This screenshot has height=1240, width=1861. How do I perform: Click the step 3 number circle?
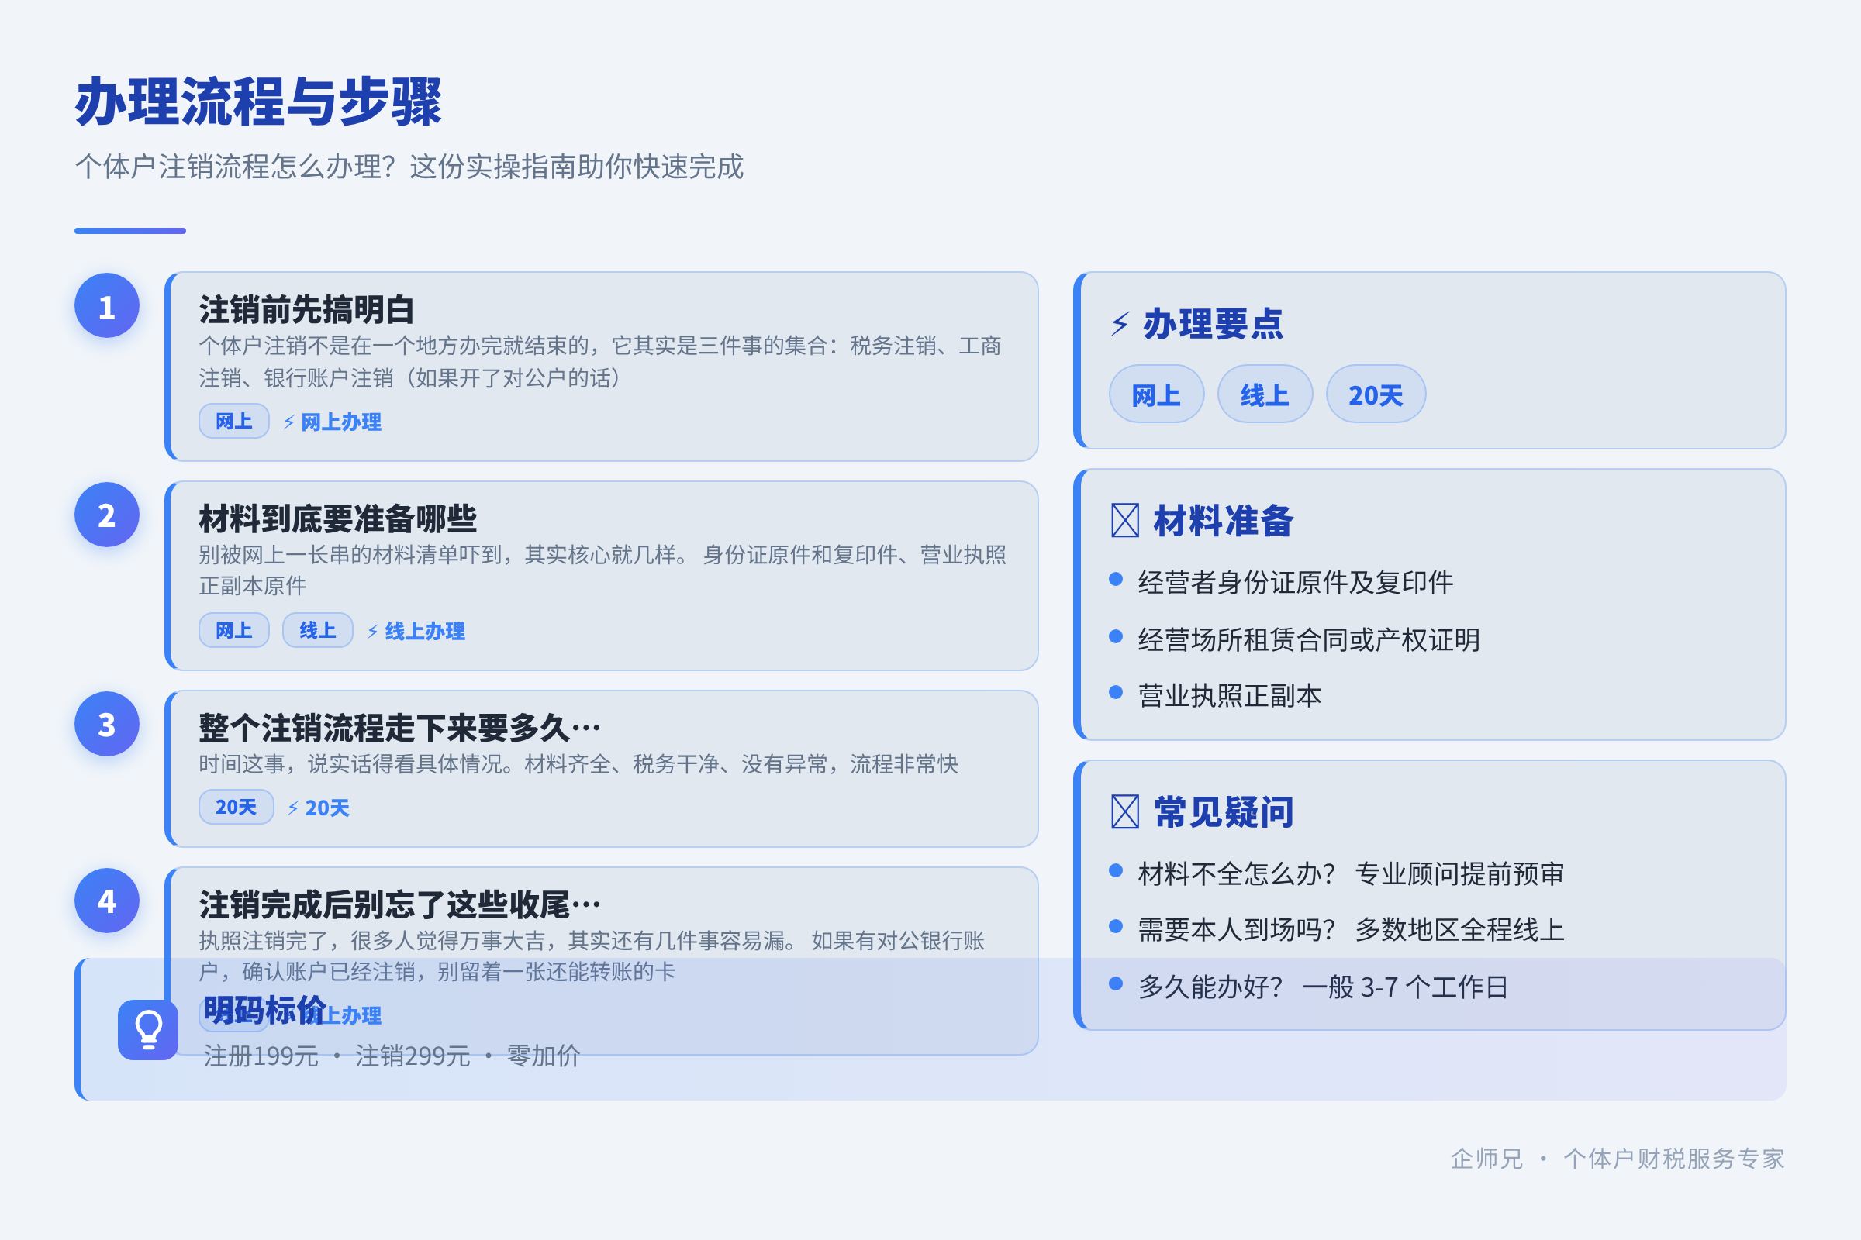[107, 725]
